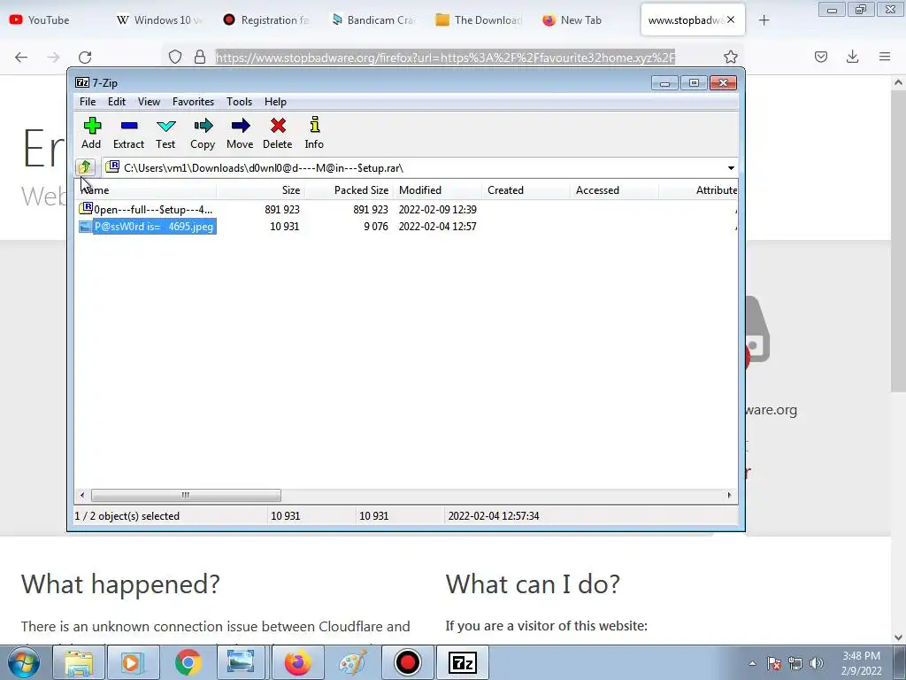The width and height of the screenshot is (906, 680).
Task: Click the archive path address field
Action: click(419, 167)
